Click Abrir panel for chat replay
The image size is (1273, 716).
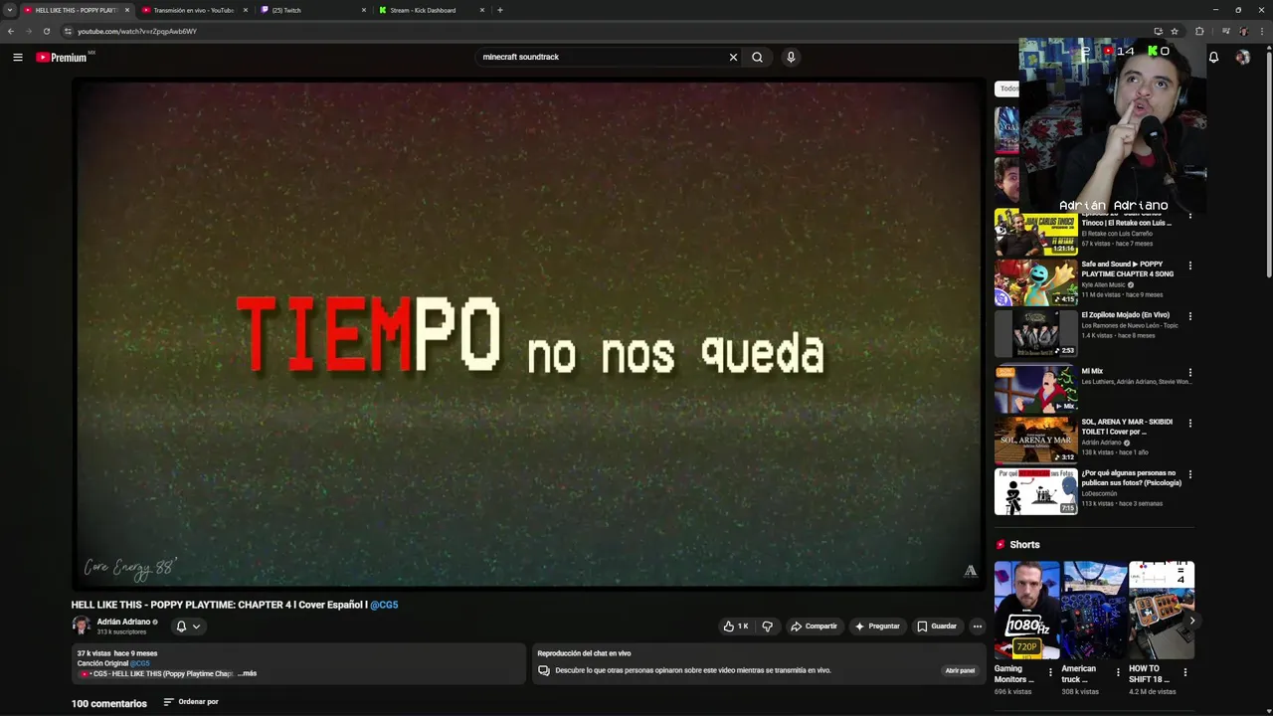pos(960,670)
